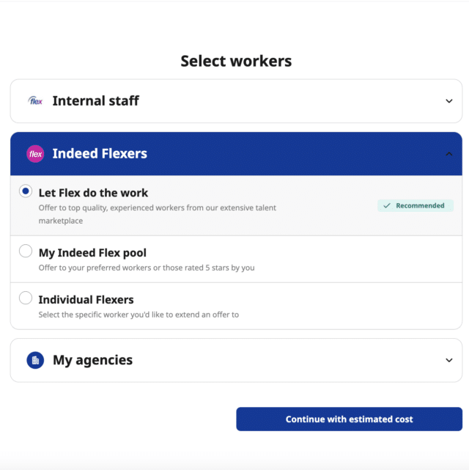Click the My Indeed Flex pool title
The image size is (469, 470).
click(92, 253)
